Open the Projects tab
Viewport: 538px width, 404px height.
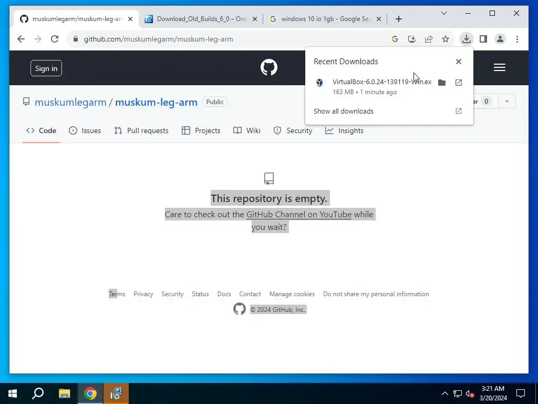click(201, 130)
